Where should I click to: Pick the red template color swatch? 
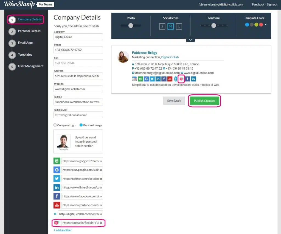pos(261,25)
